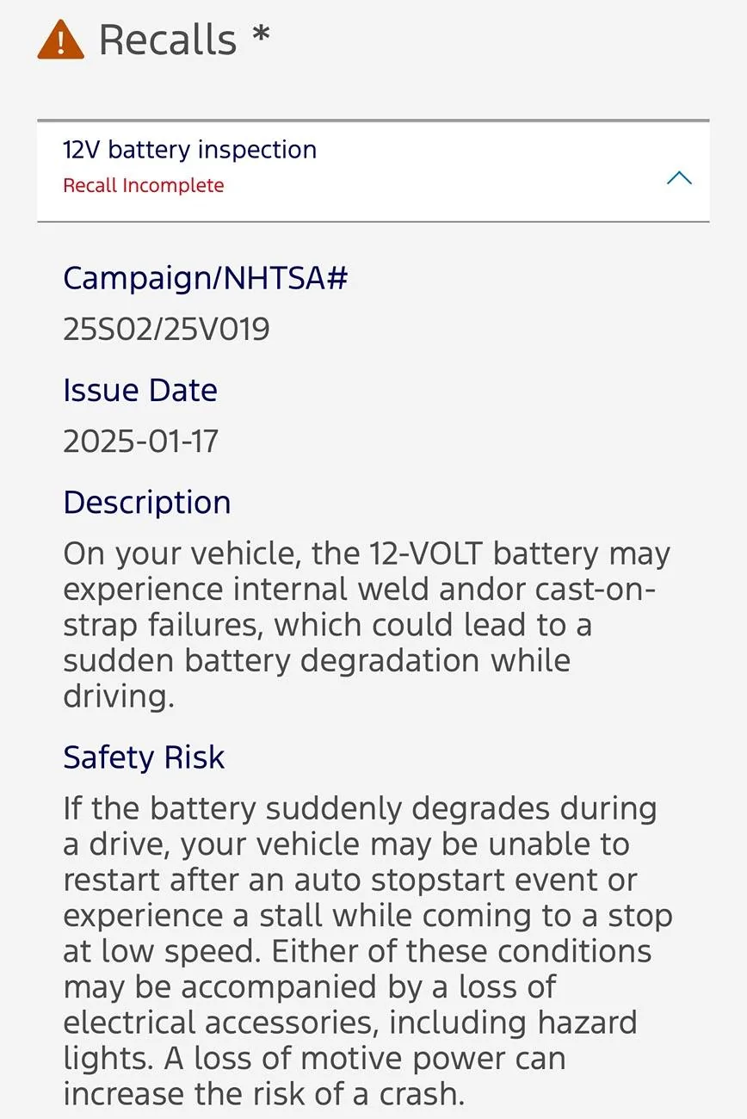Select the 12V battery inspection title
The width and height of the screenshot is (747, 1119).
[x=189, y=150]
